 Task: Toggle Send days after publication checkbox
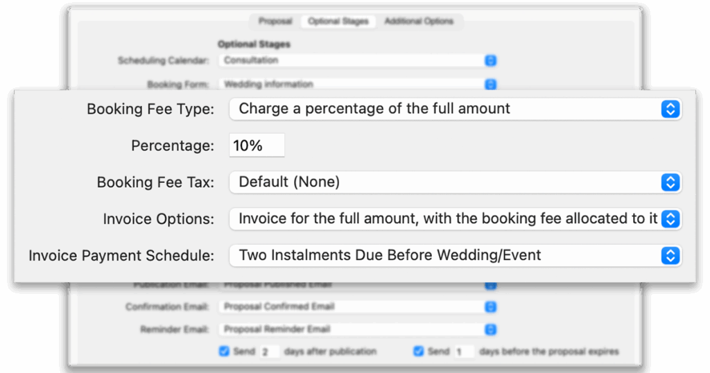224,352
